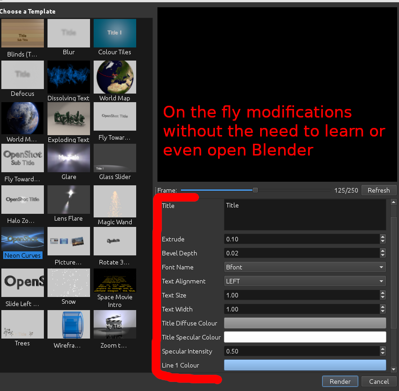The height and width of the screenshot is (391, 399).
Task: Increase the Extrude value with up arrow
Action: point(383,237)
